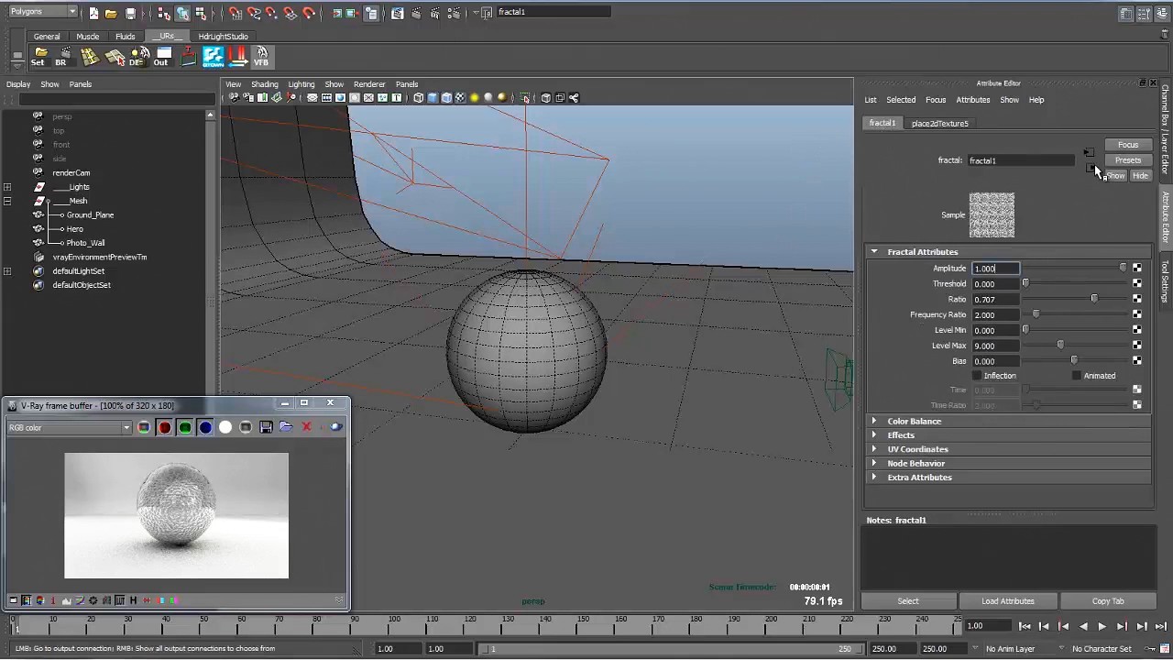The height and width of the screenshot is (660, 1173).
Task: Show red channel in V-Ray frame buffer
Action: coord(165,427)
